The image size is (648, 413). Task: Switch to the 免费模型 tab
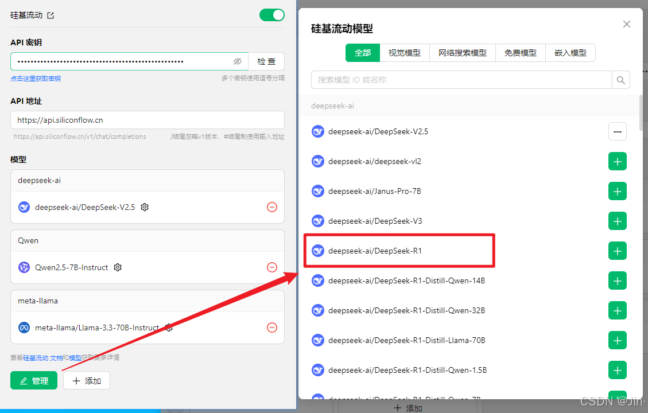click(521, 53)
